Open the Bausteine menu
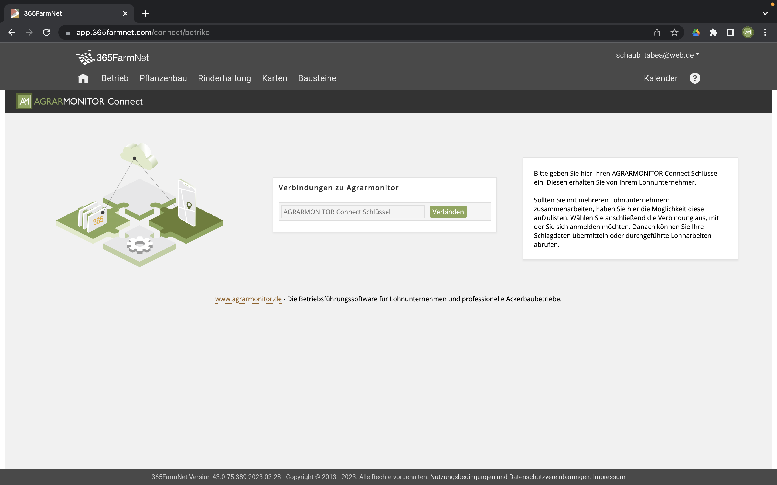Image resolution: width=777 pixels, height=485 pixels. (x=317, y=78)
